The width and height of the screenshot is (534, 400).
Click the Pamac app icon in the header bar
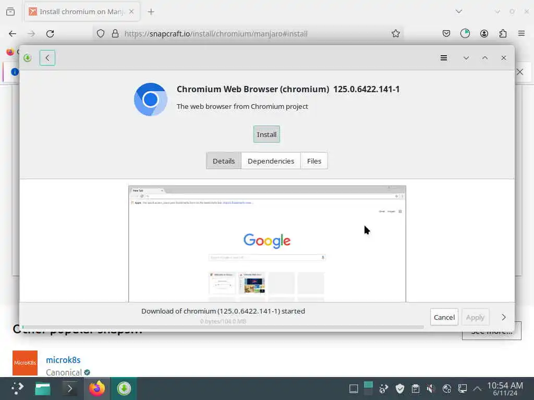pyautogui.click(x=28, y=58)
